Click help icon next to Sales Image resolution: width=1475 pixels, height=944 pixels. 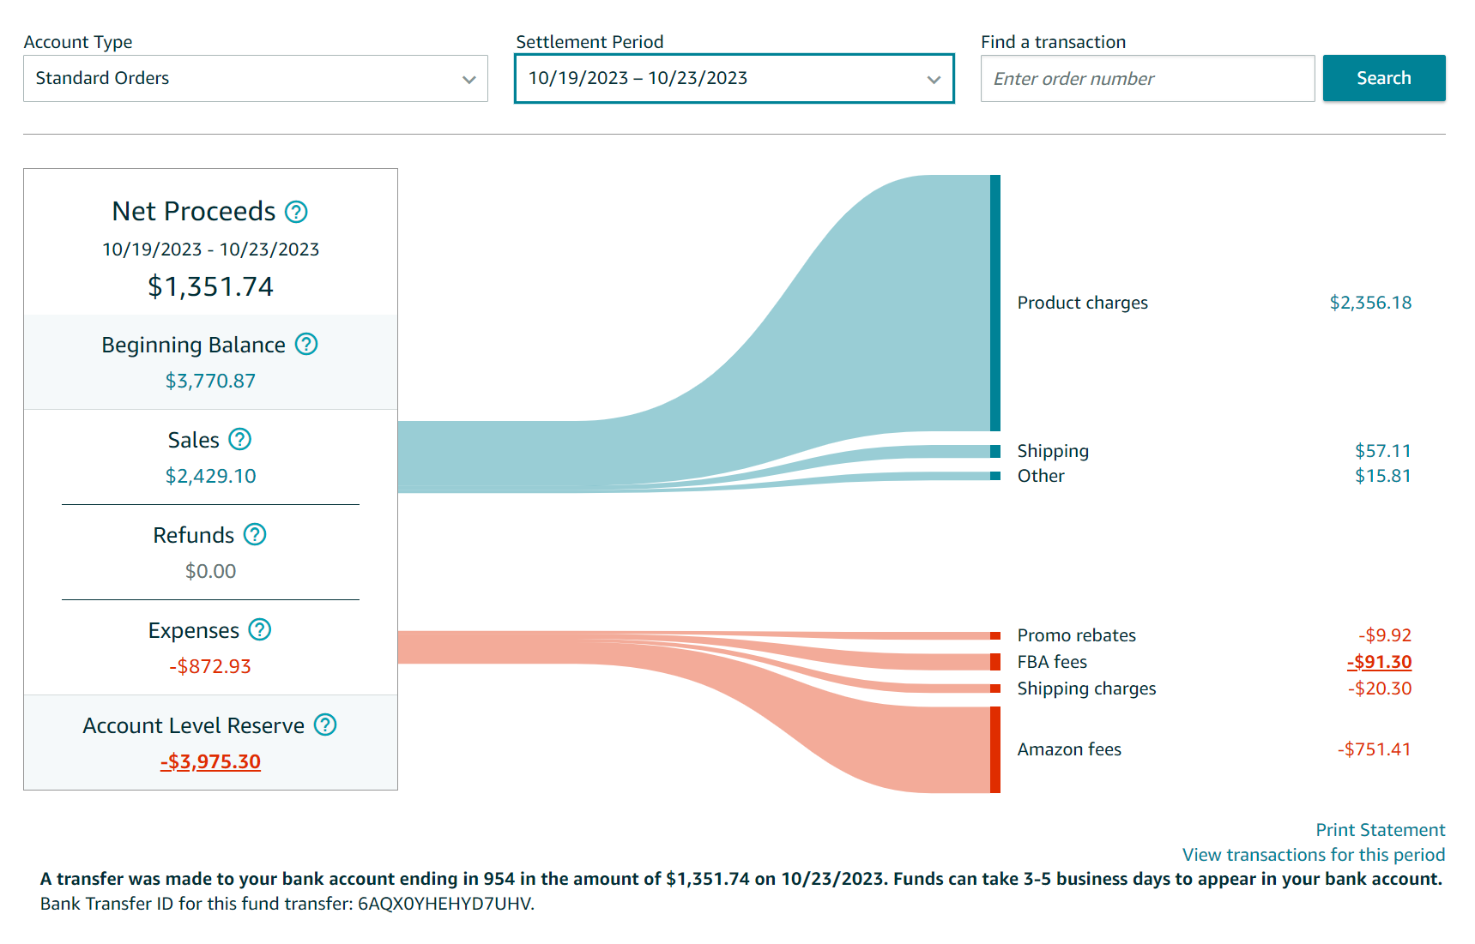tap(240, 440)
